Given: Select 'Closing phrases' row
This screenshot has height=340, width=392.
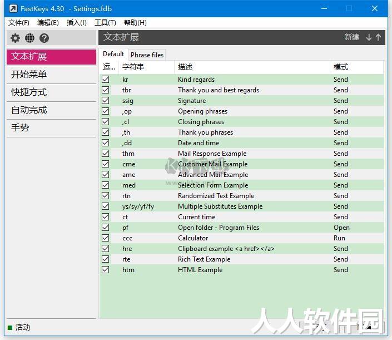Looking at the screenshot, I should click(241, 122).
